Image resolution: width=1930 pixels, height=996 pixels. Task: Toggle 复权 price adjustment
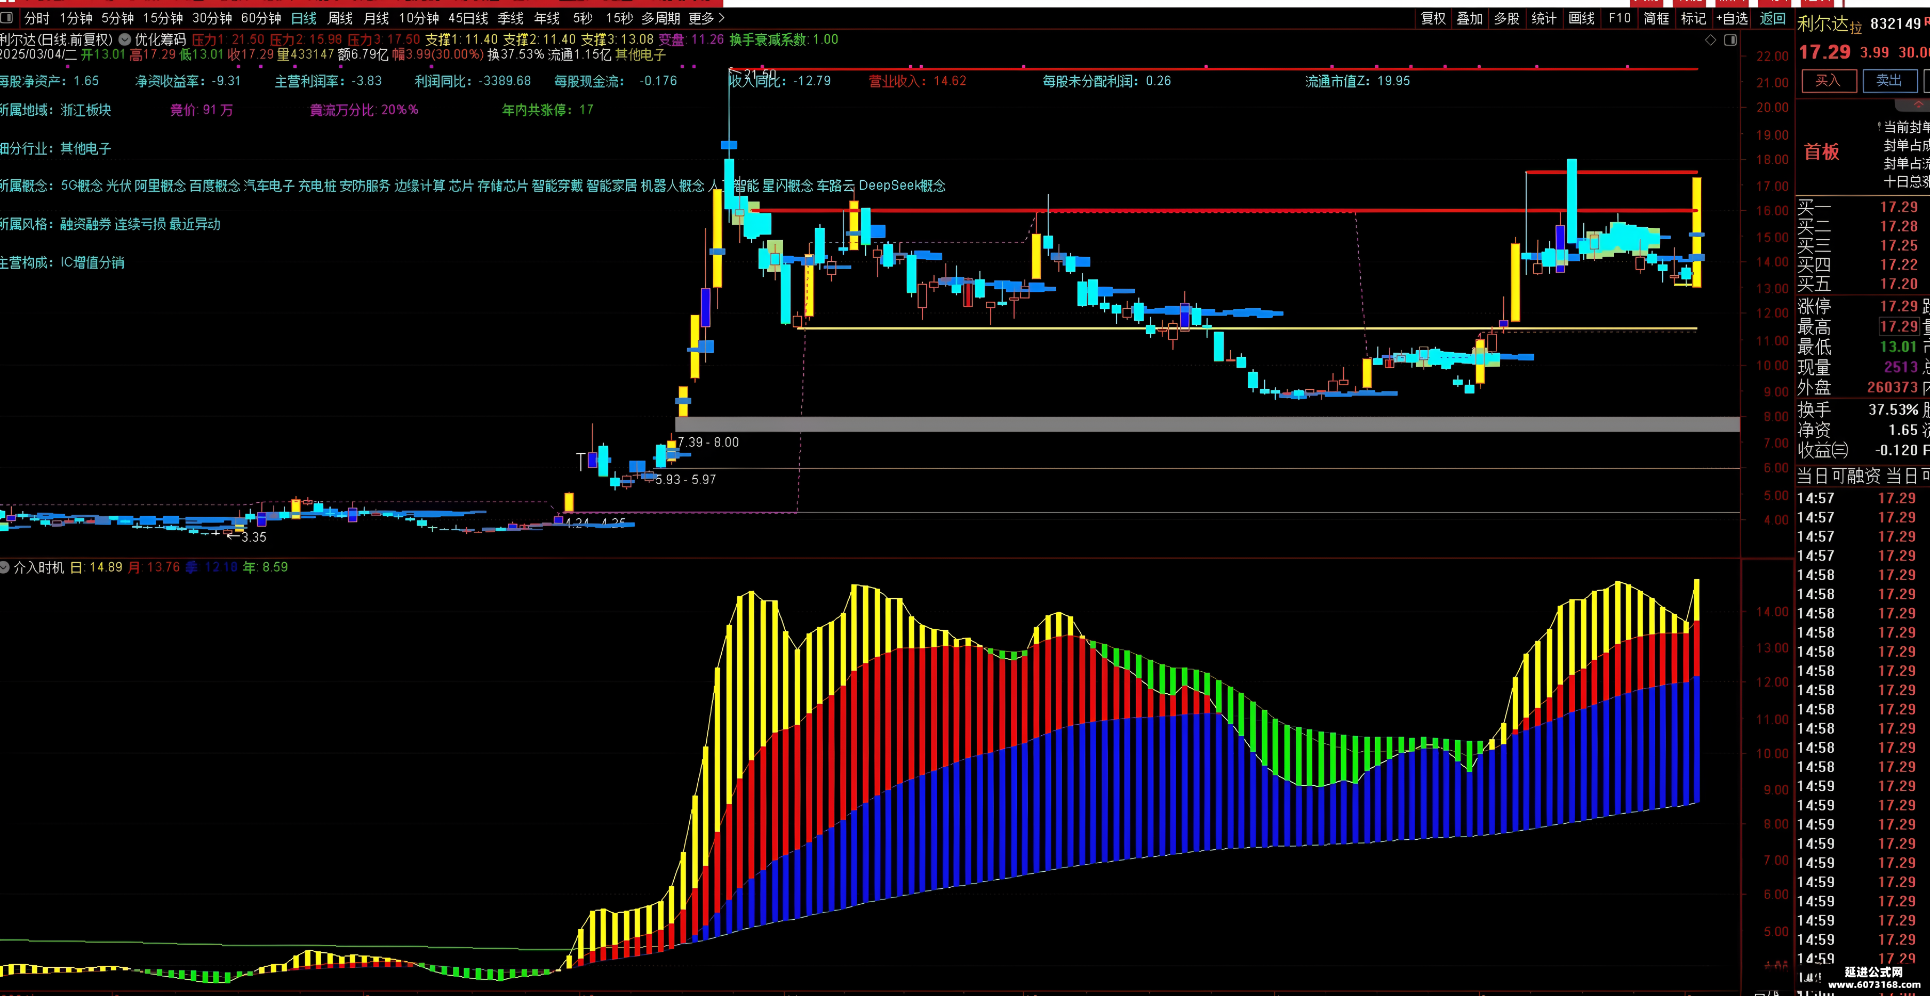coord(1433,18)
